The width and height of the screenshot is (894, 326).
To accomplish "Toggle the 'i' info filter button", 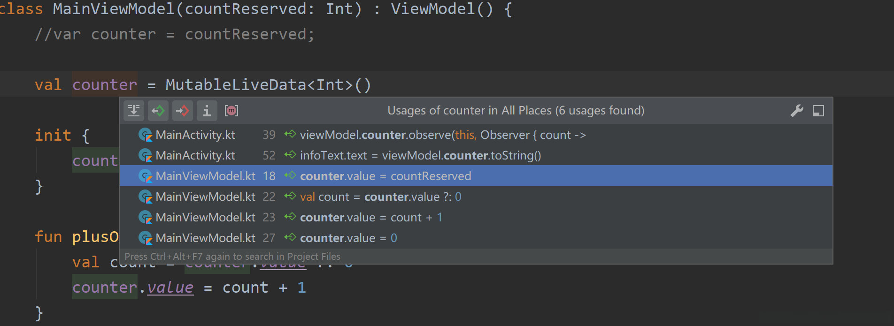I will 207,111.
